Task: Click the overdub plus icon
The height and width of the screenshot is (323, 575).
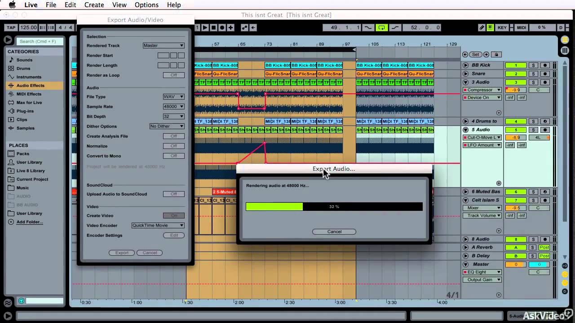Action: [x=231, y=27]
